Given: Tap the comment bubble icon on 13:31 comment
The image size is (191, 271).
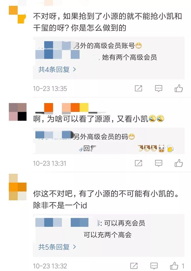Looking at the screenshot, I should (x=158, y=163).
